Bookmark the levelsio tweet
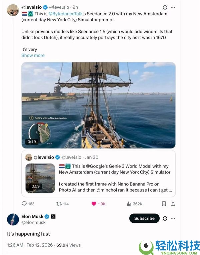 click(x=164, y=204)
